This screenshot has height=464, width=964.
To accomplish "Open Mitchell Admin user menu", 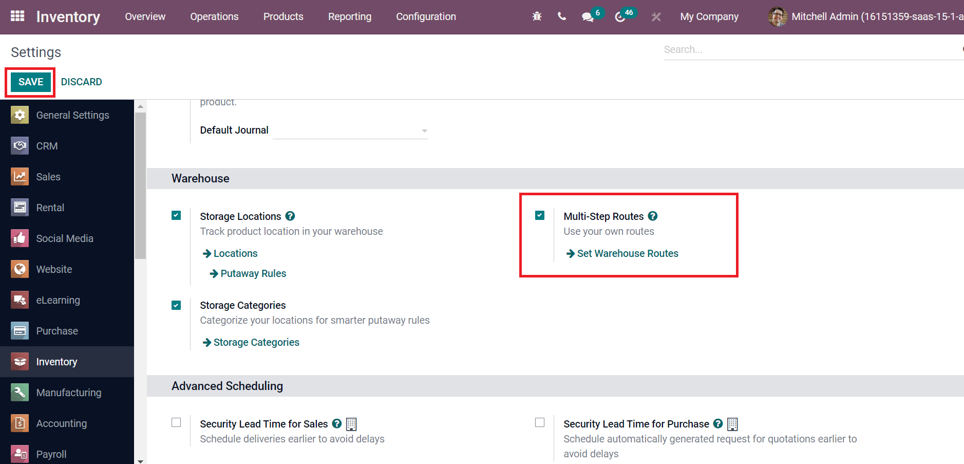I will point(866,16).
